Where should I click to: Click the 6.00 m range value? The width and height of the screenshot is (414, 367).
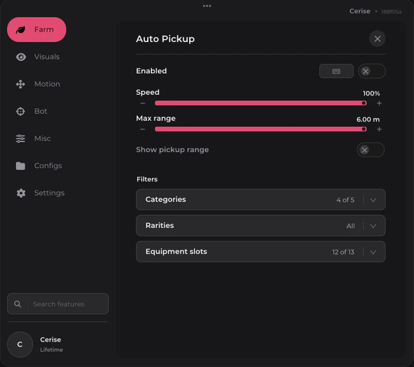click(x=368, y=120)
